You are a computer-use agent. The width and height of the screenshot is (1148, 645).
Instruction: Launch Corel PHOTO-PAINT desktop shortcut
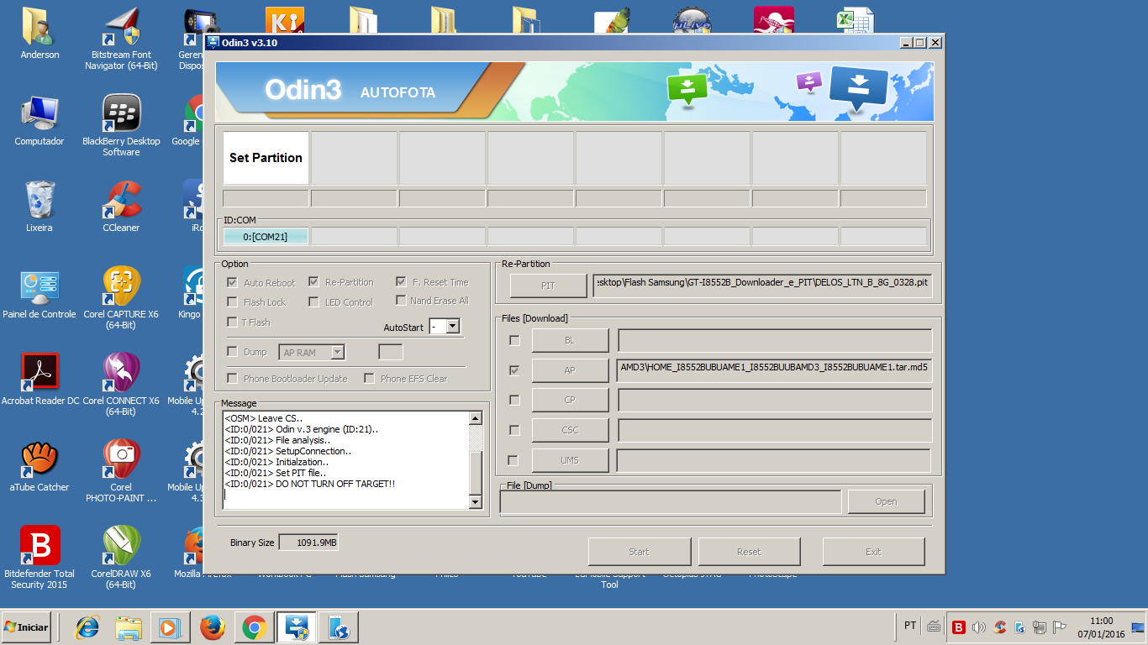pos(121,471)
